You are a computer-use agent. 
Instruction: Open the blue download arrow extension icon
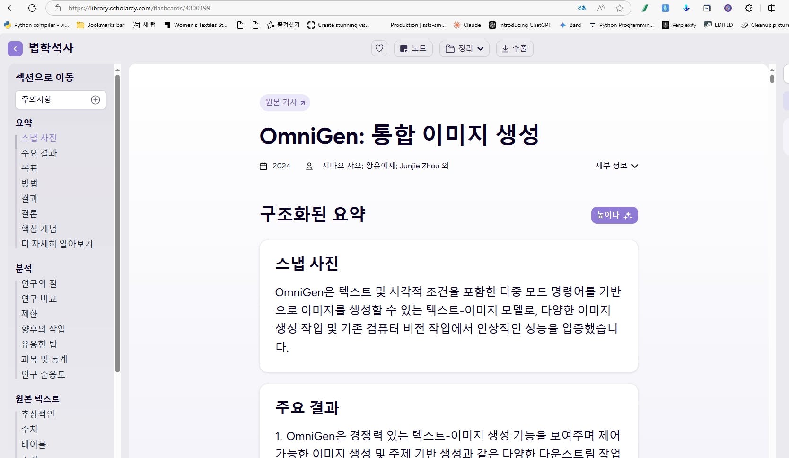[x=686, y=8]
